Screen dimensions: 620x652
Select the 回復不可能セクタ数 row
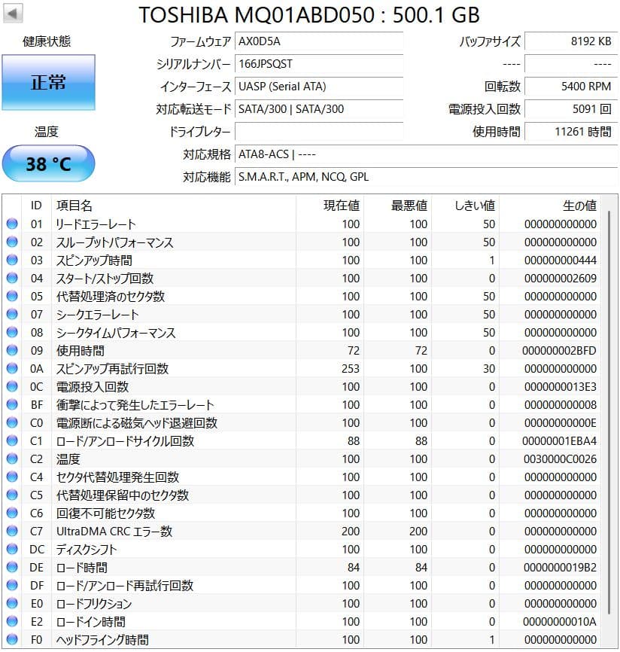(150, 513)
